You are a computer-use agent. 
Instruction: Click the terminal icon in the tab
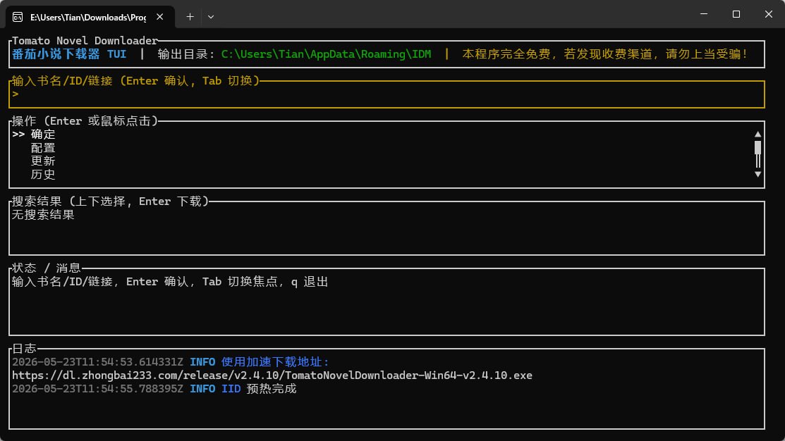pos(18,17)
